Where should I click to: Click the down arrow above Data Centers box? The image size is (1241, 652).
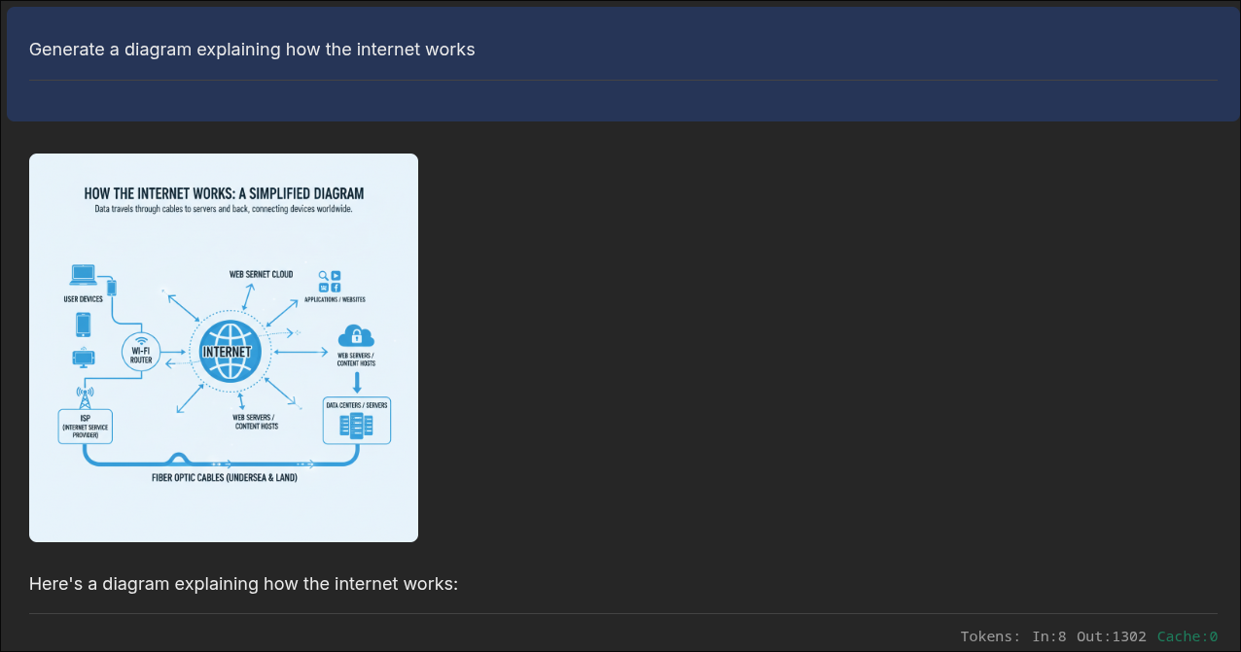(357, 382)
